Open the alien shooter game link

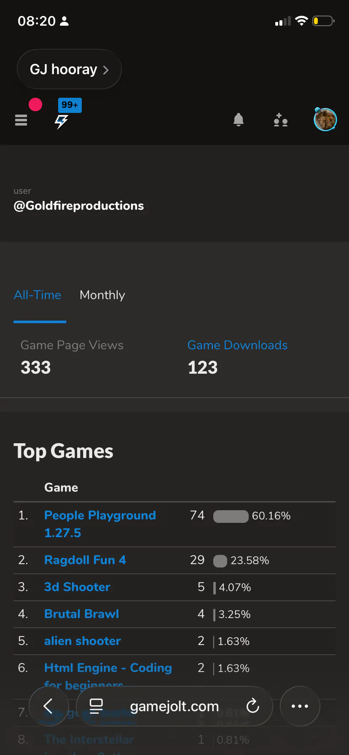[x=83, y=641]
